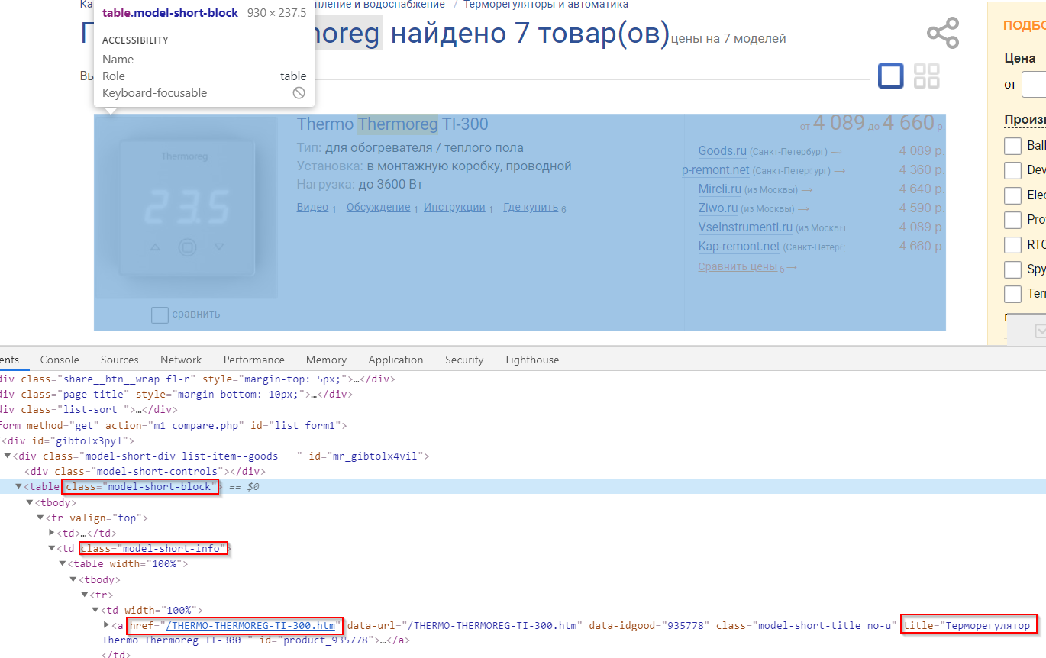Viewport: 1046px width, 658px height.
Task: Switch to list view layout icon
Action: (x=890, y=76)
